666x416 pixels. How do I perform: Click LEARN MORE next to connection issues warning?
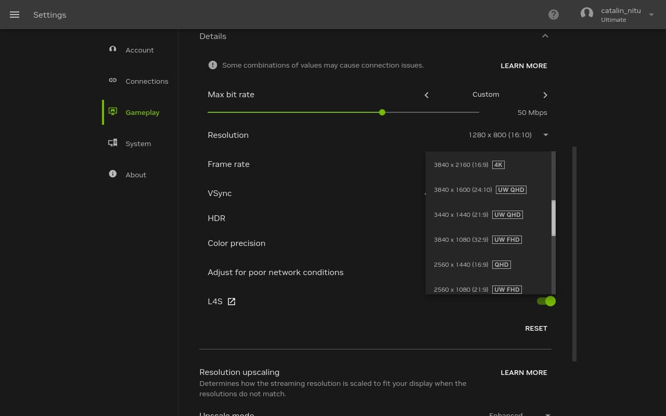point(523,66)
